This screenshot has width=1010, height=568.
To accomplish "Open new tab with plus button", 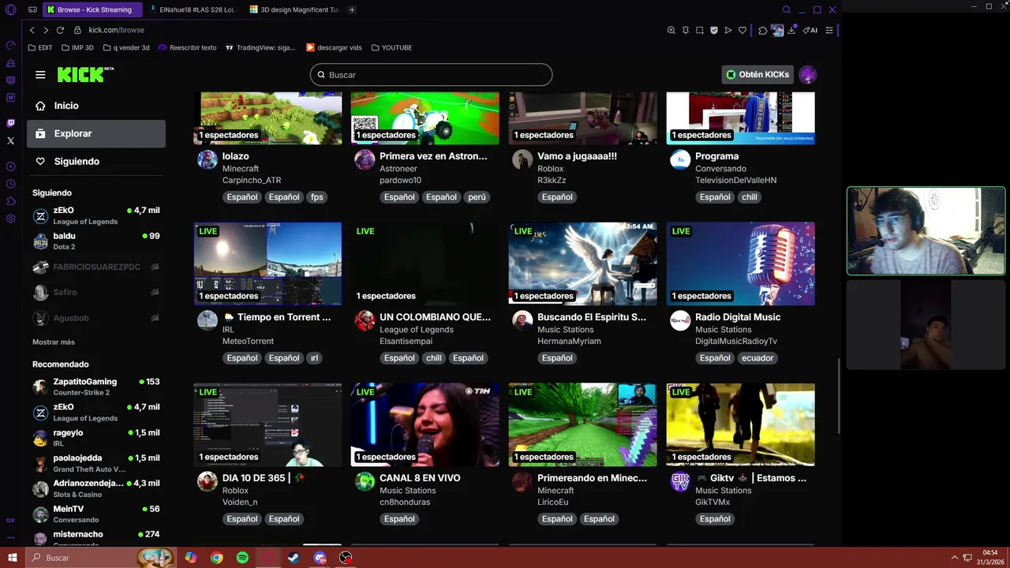I will 352,9.
